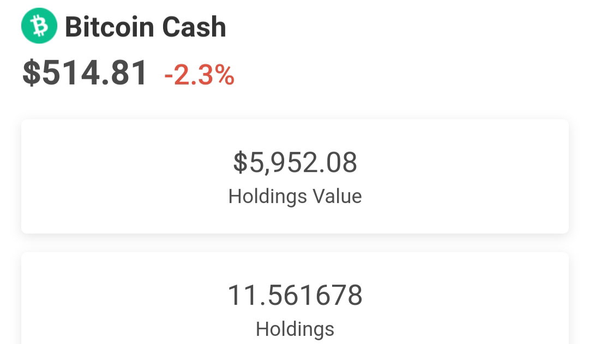Click the "Holdings" label under 11.561678
Screen dimensions: 589x344
coord(295,329)
